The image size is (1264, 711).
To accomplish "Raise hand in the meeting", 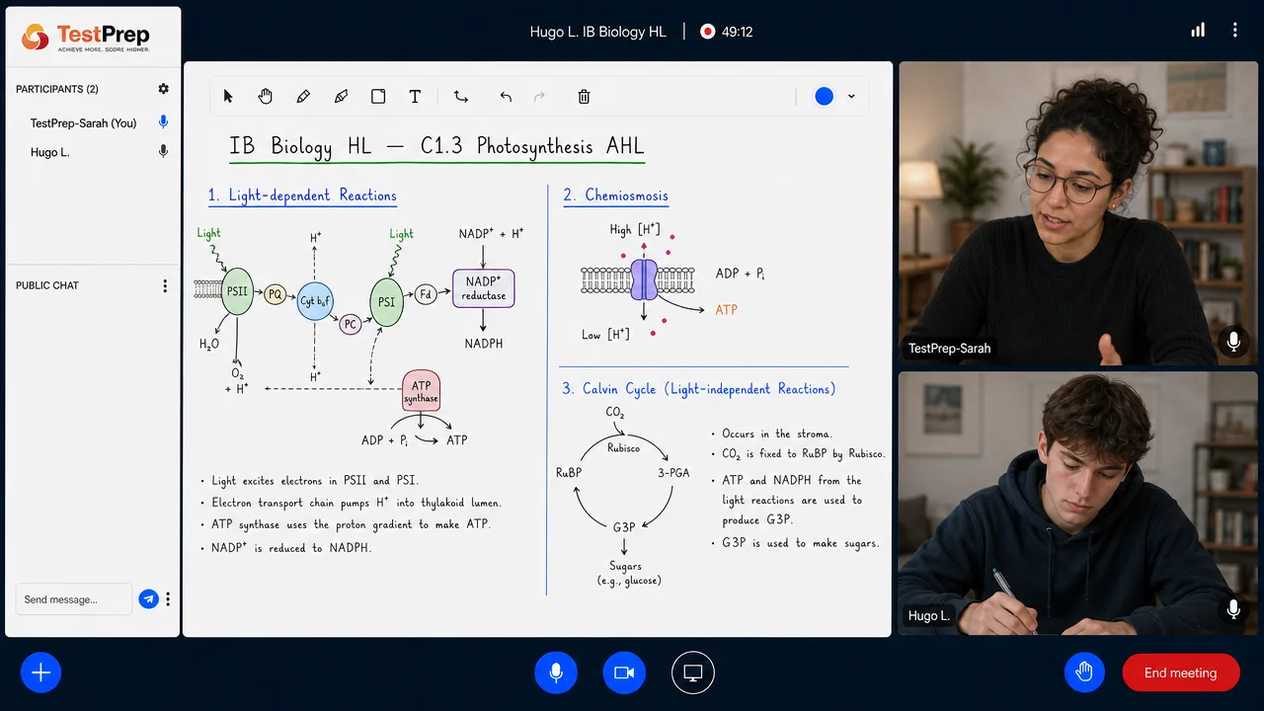I will point(1084,672).
